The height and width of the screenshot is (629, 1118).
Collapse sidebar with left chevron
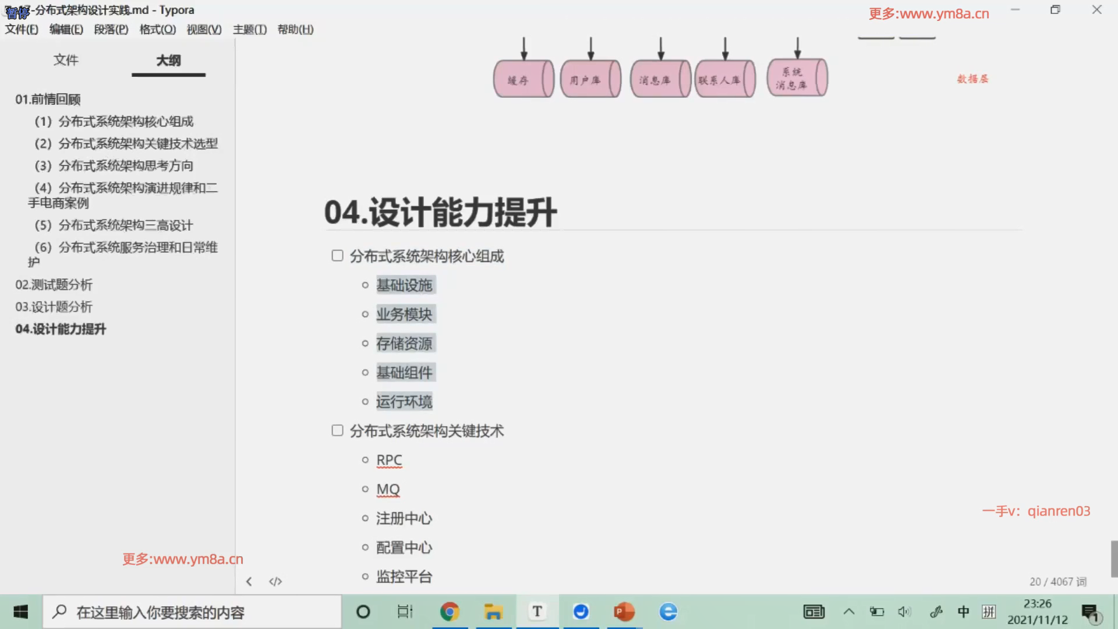click(249, 581)
